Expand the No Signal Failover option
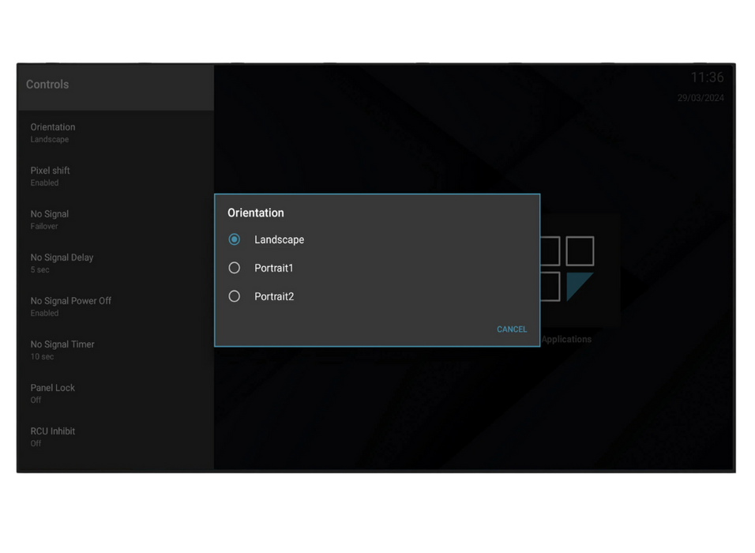The image size is (755, 553). point(49,219)
